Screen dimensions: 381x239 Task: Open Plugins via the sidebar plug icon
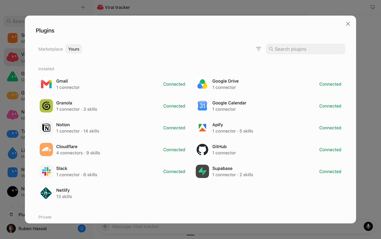click(x=11, y=215)
